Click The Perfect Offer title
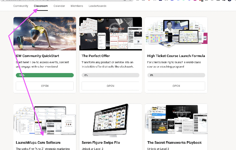 (96, 56)
